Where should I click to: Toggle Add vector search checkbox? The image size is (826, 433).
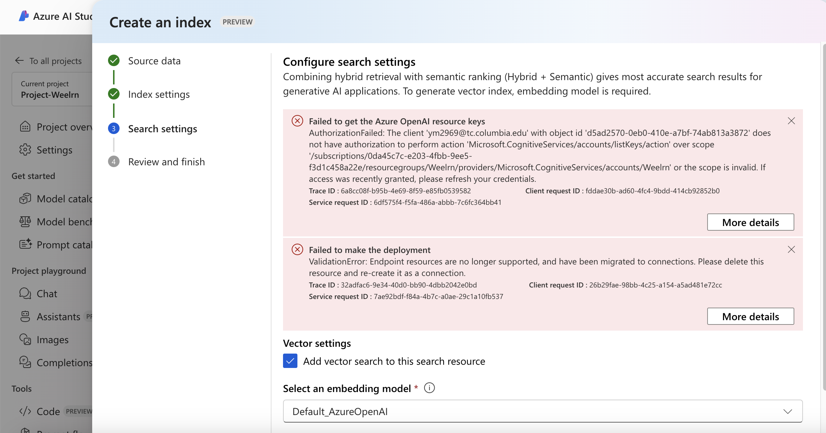pyautogui.click(x=290, y=361)
